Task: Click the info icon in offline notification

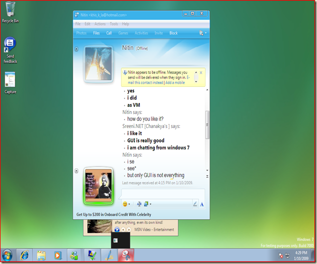Action: pos(125,72)
